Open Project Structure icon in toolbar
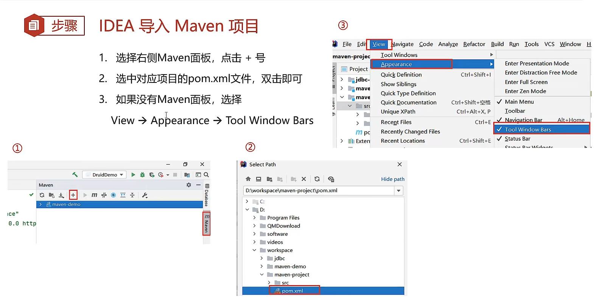 (187, 175)
